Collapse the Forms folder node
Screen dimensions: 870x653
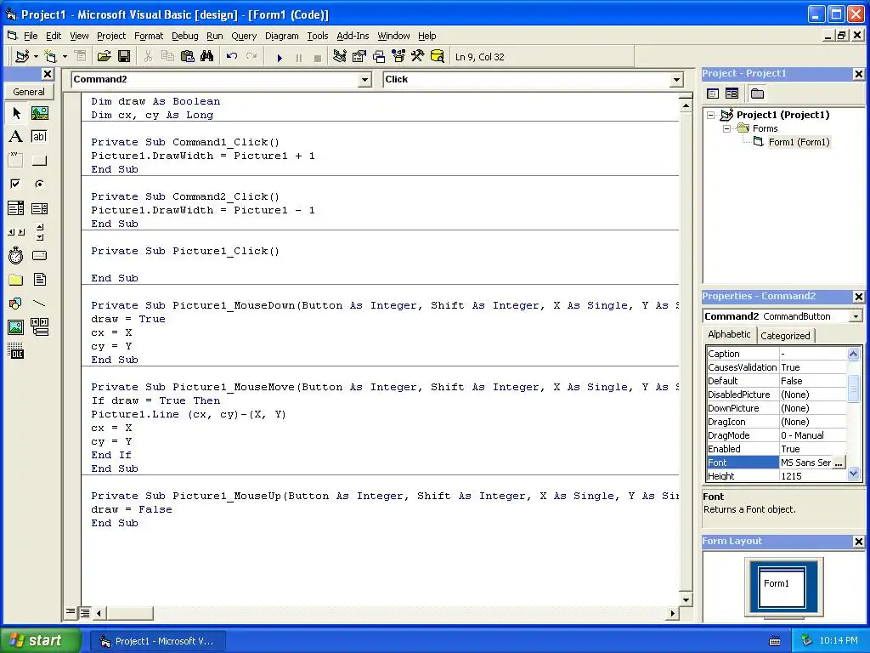[727, 128]
